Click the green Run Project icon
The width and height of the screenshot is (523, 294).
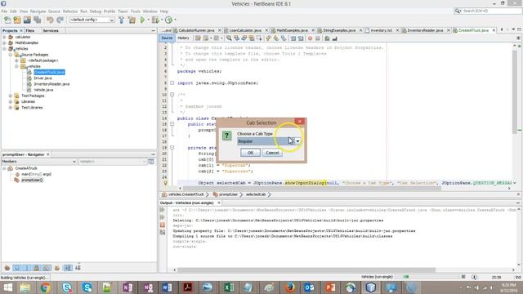[x=143, y=20]
